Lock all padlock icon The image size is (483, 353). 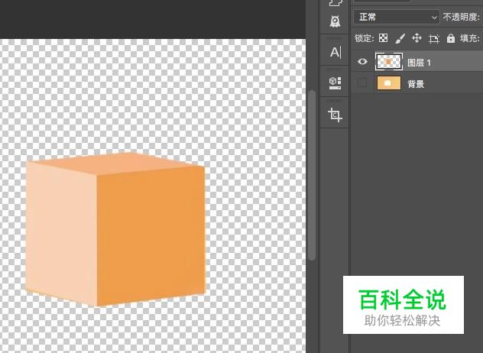(x=451, y=38)
